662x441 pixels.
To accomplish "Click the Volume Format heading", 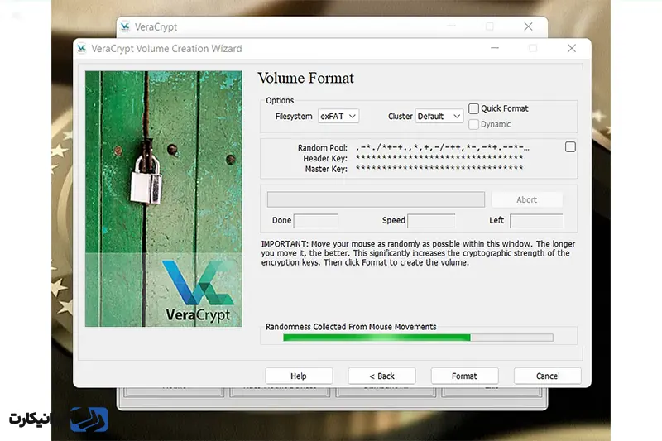I will 305,79.
